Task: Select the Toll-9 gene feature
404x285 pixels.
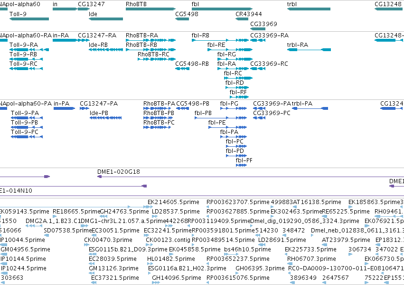Action: tap(29, 19)
